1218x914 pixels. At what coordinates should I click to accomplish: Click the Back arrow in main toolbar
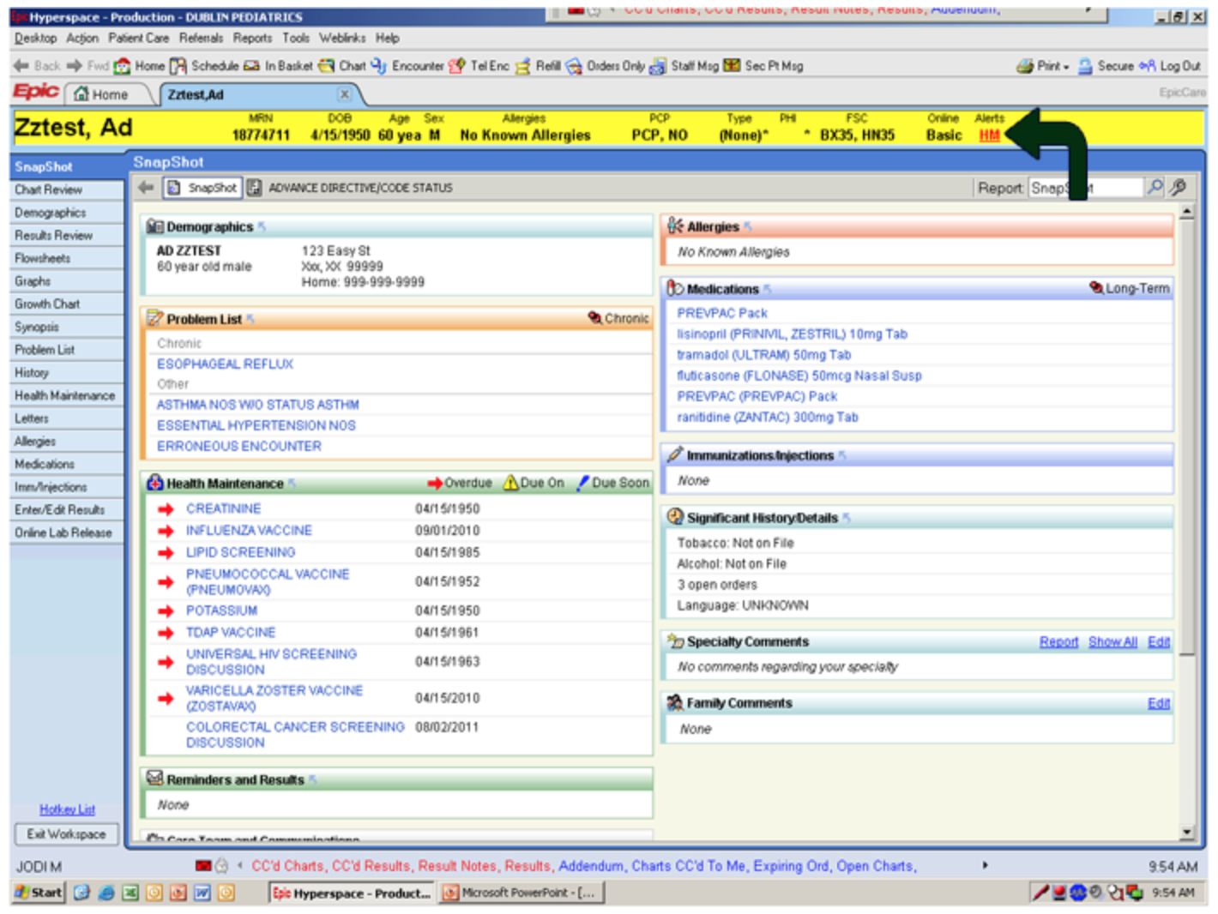[37, 66]
